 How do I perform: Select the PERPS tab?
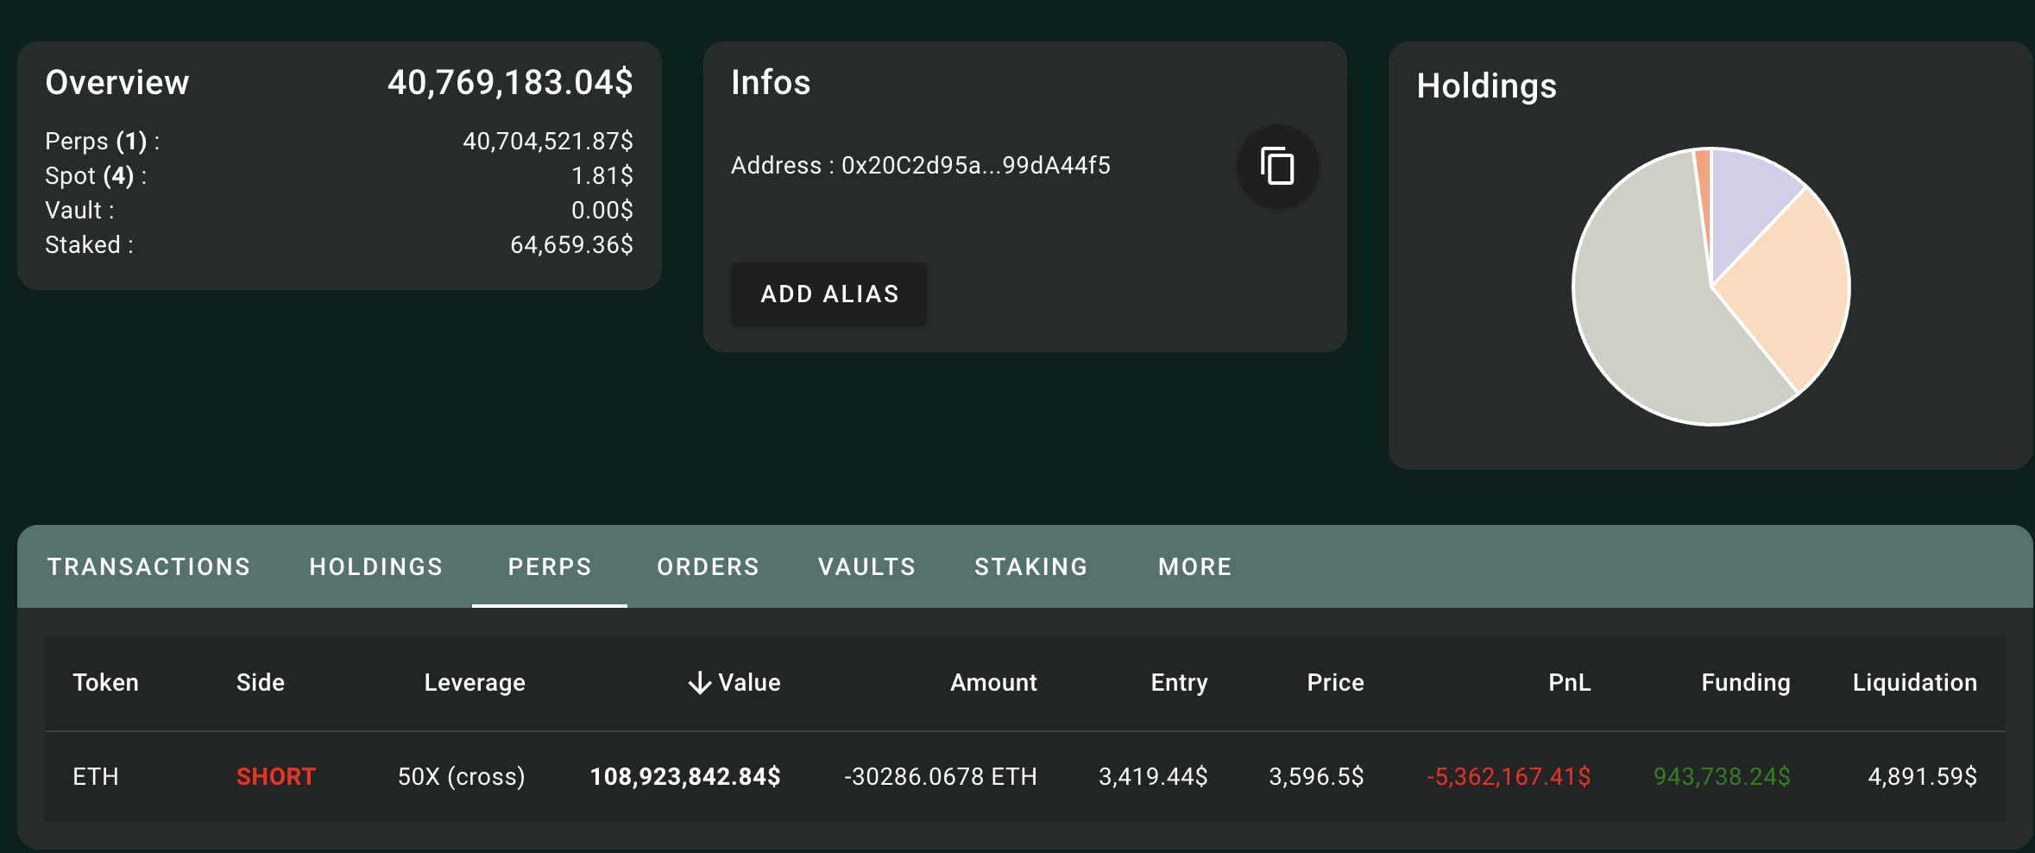(550, 566)
